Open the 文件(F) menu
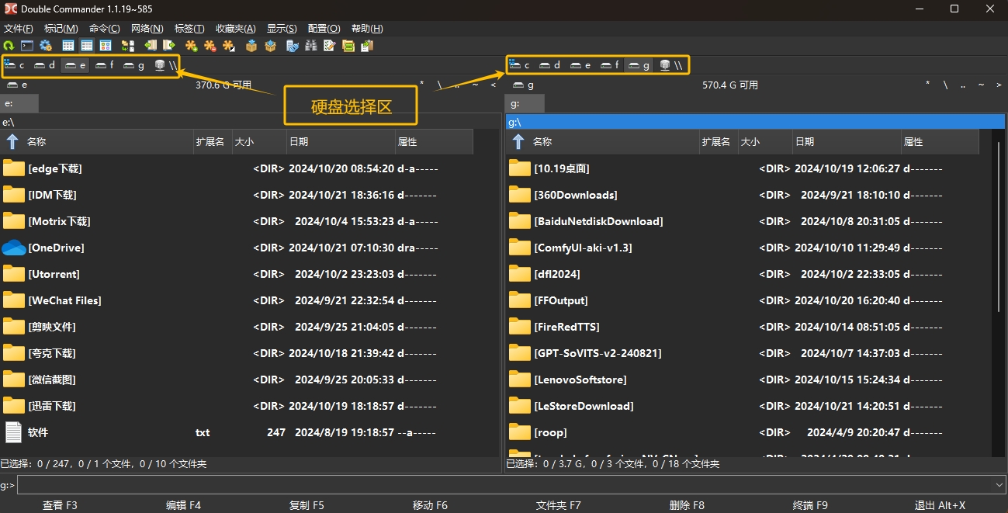The image size is (1008, 513). tap(19, 29)
